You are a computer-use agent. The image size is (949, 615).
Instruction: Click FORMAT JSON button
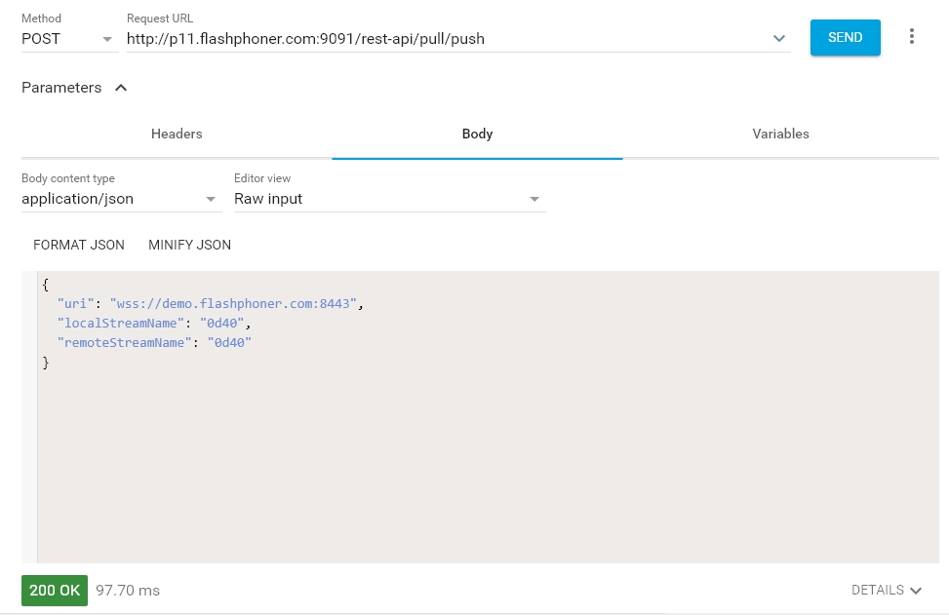pos(79,245)
